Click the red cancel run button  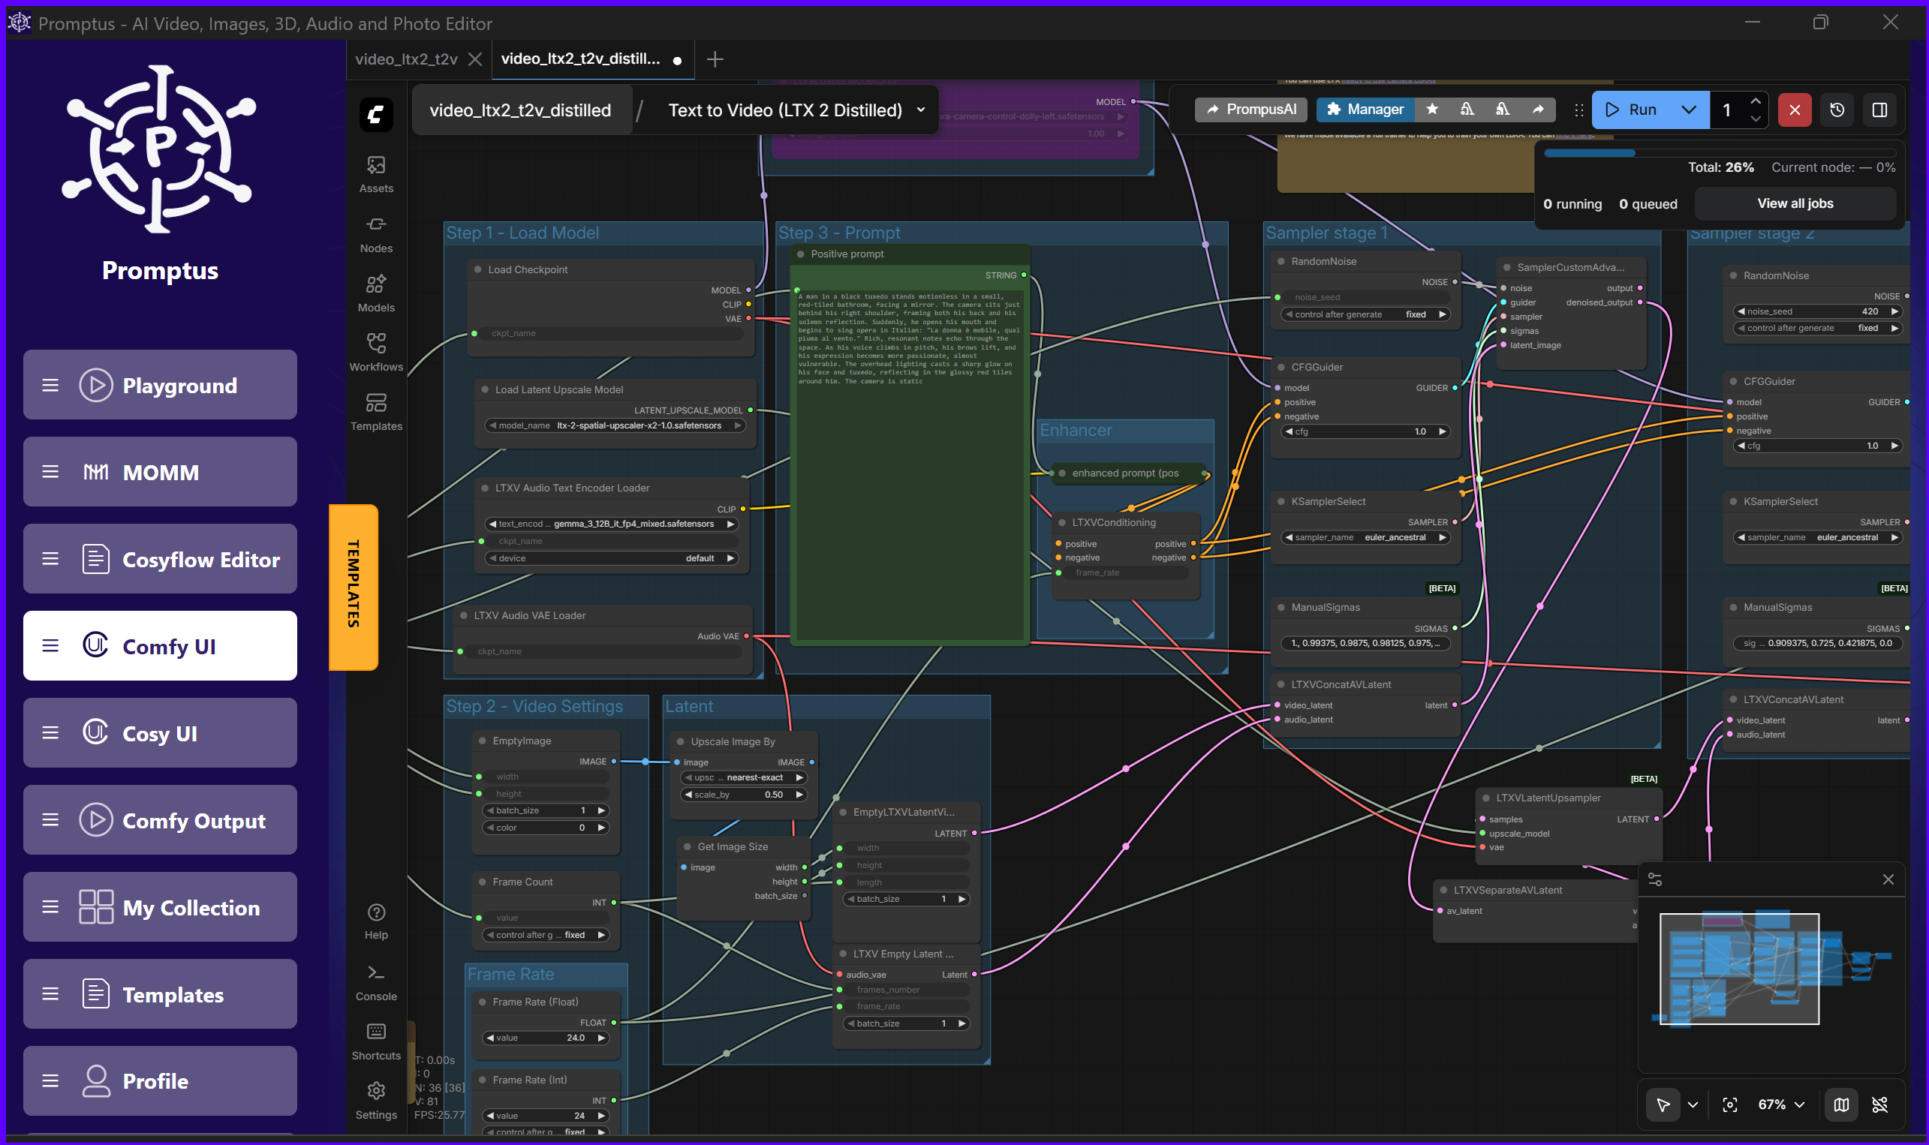click(1794, 110)
